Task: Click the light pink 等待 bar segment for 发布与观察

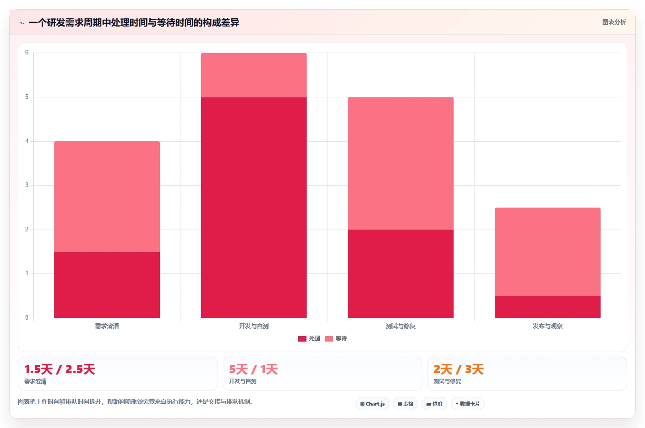Action: 547,251
